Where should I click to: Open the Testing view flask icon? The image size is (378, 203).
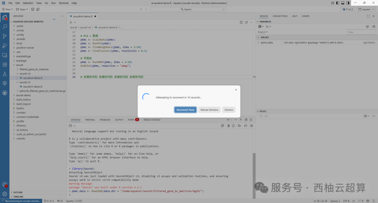[x=5, y=74]
